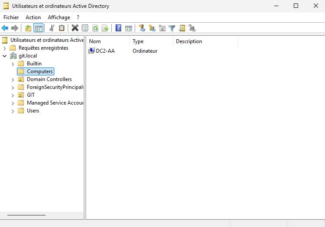Viewport: 325px width, 227px height.
Task: Click the find objects magnifier icon
Action: click(x=182, y=28)
